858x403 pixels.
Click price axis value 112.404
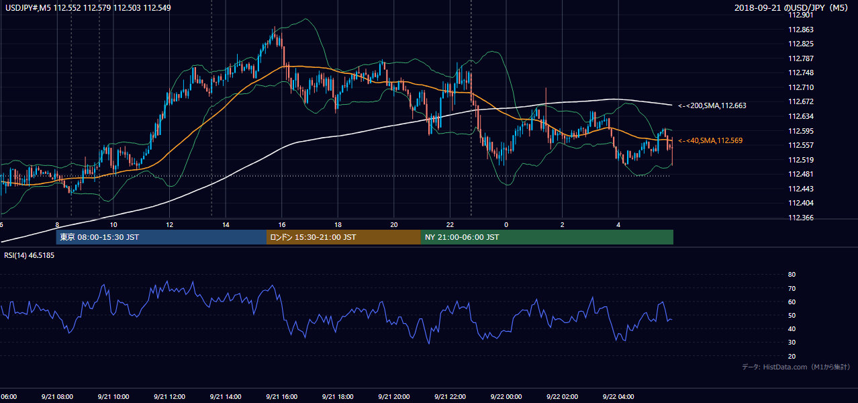pyautogui.click(x=800, y=203)
